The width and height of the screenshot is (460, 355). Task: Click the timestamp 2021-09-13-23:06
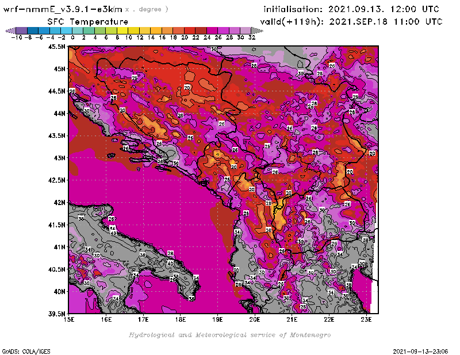pos(420,351)
